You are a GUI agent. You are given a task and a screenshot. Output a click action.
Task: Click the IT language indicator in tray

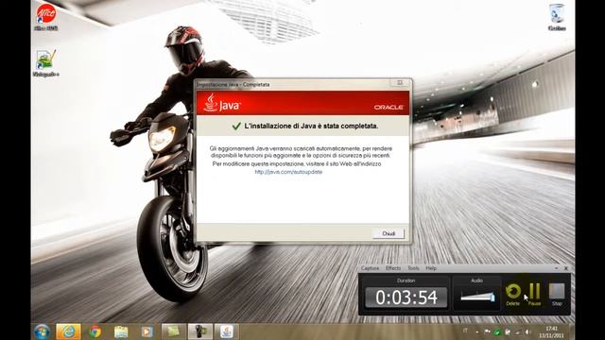pos(465,331)
